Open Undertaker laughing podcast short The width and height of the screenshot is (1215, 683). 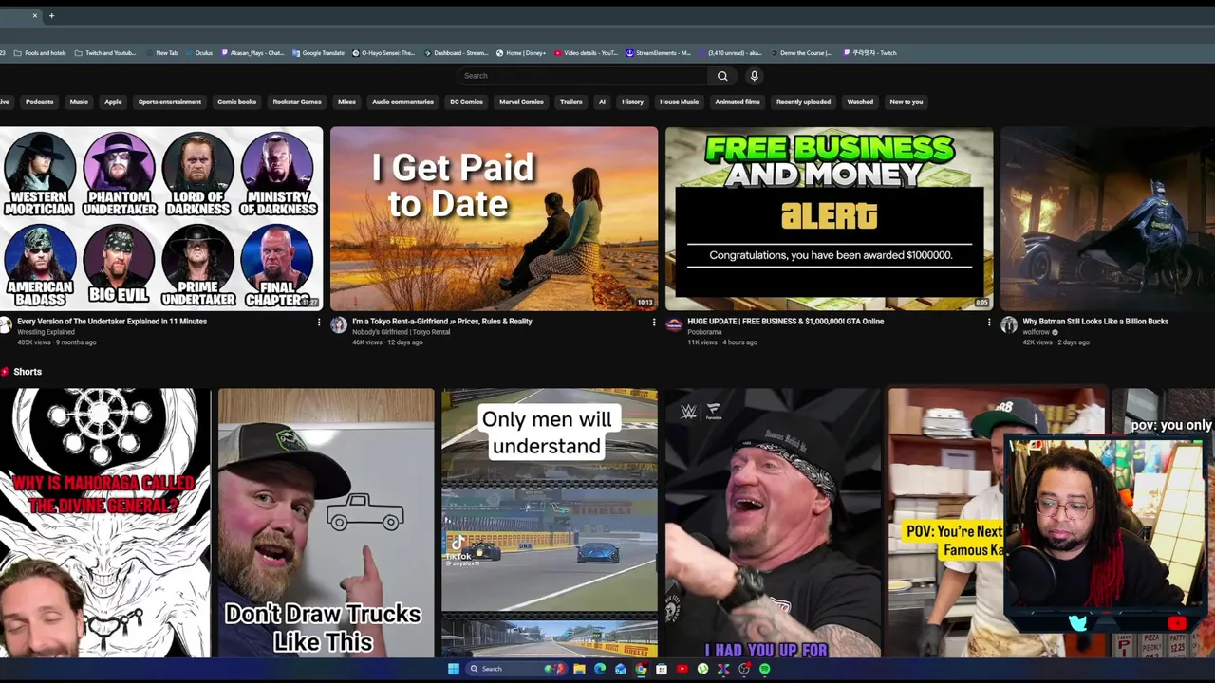click(773, 523)
